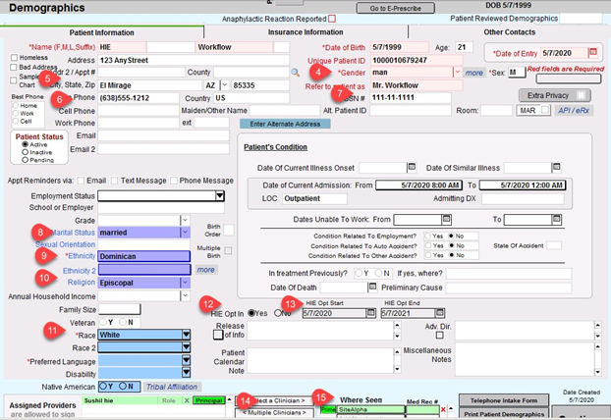Image resolution: width=611 pixels, height=420 pixels.
Task: Switch to the Insurance Information tab
Action: click(x=305, y=32)
